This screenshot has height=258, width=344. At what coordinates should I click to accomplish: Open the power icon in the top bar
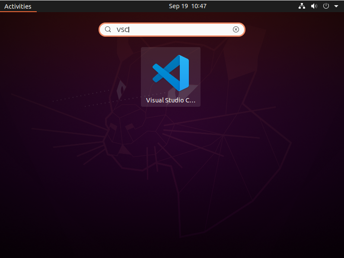point(326,6)
